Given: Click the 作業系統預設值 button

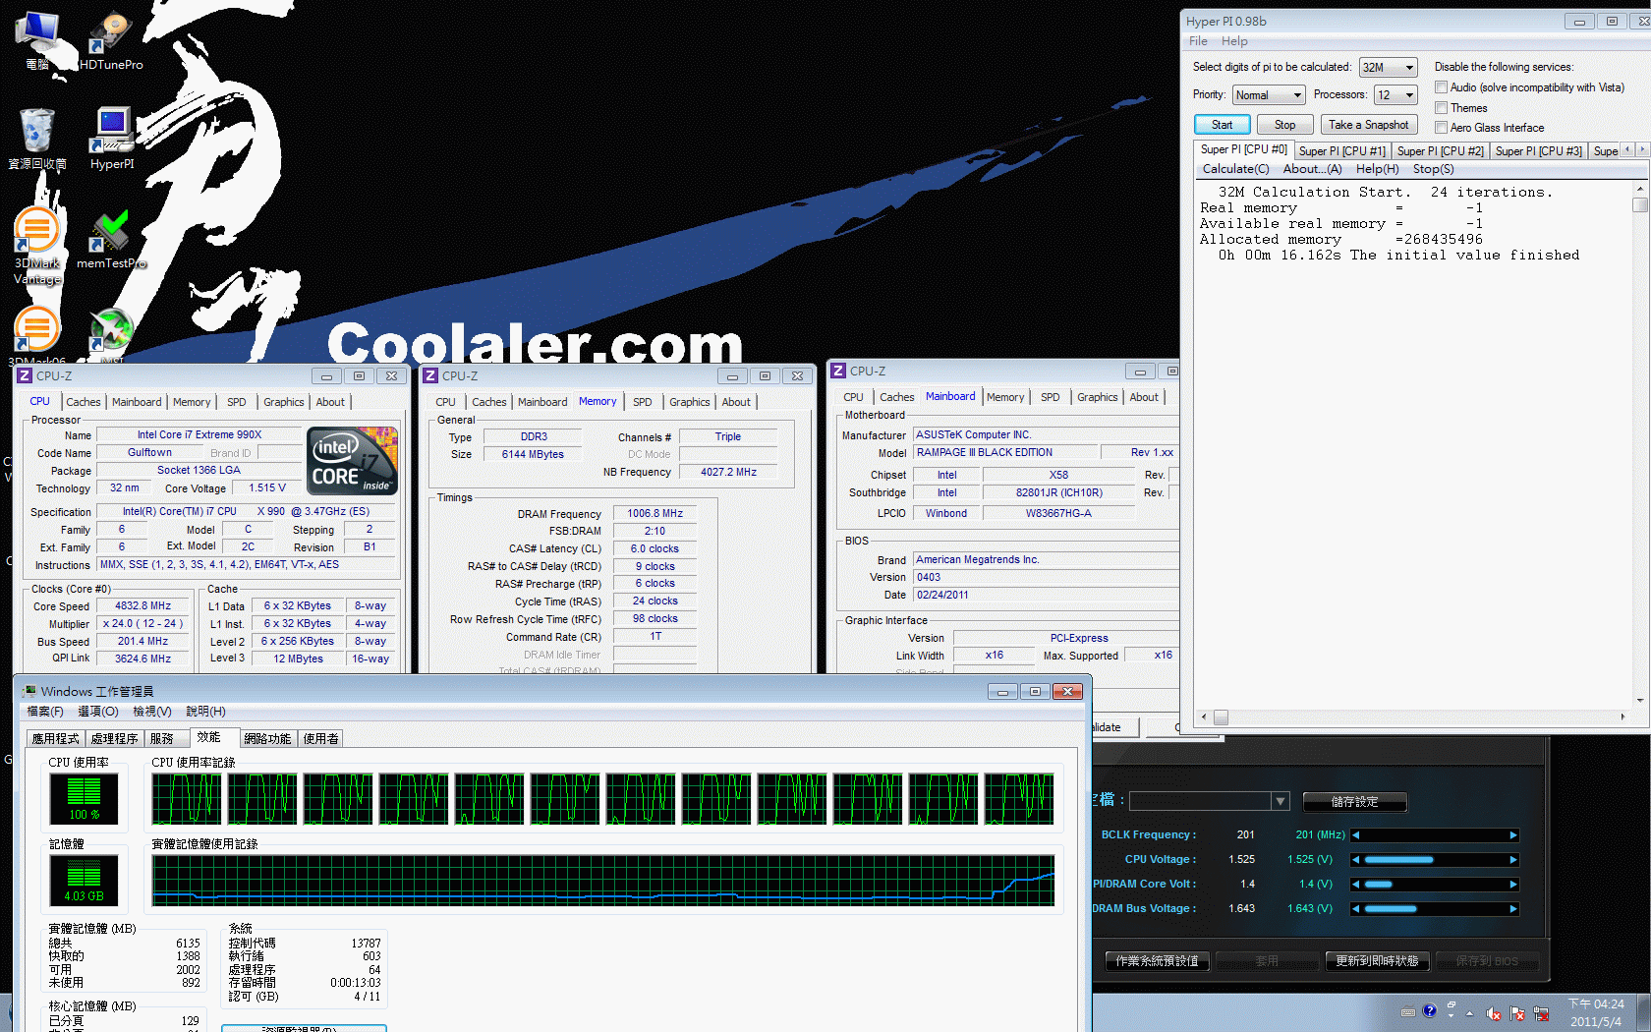Looking at the screenshot, I should (1157, 961).
